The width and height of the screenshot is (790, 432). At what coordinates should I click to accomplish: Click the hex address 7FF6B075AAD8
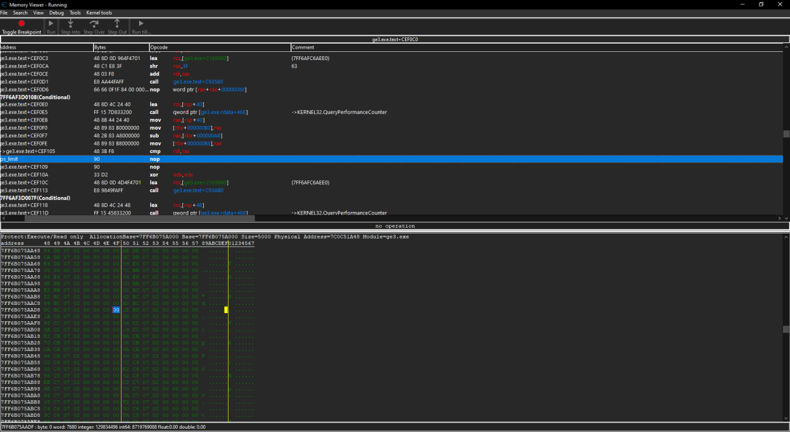pyautogui.click(x=20, y=310)
